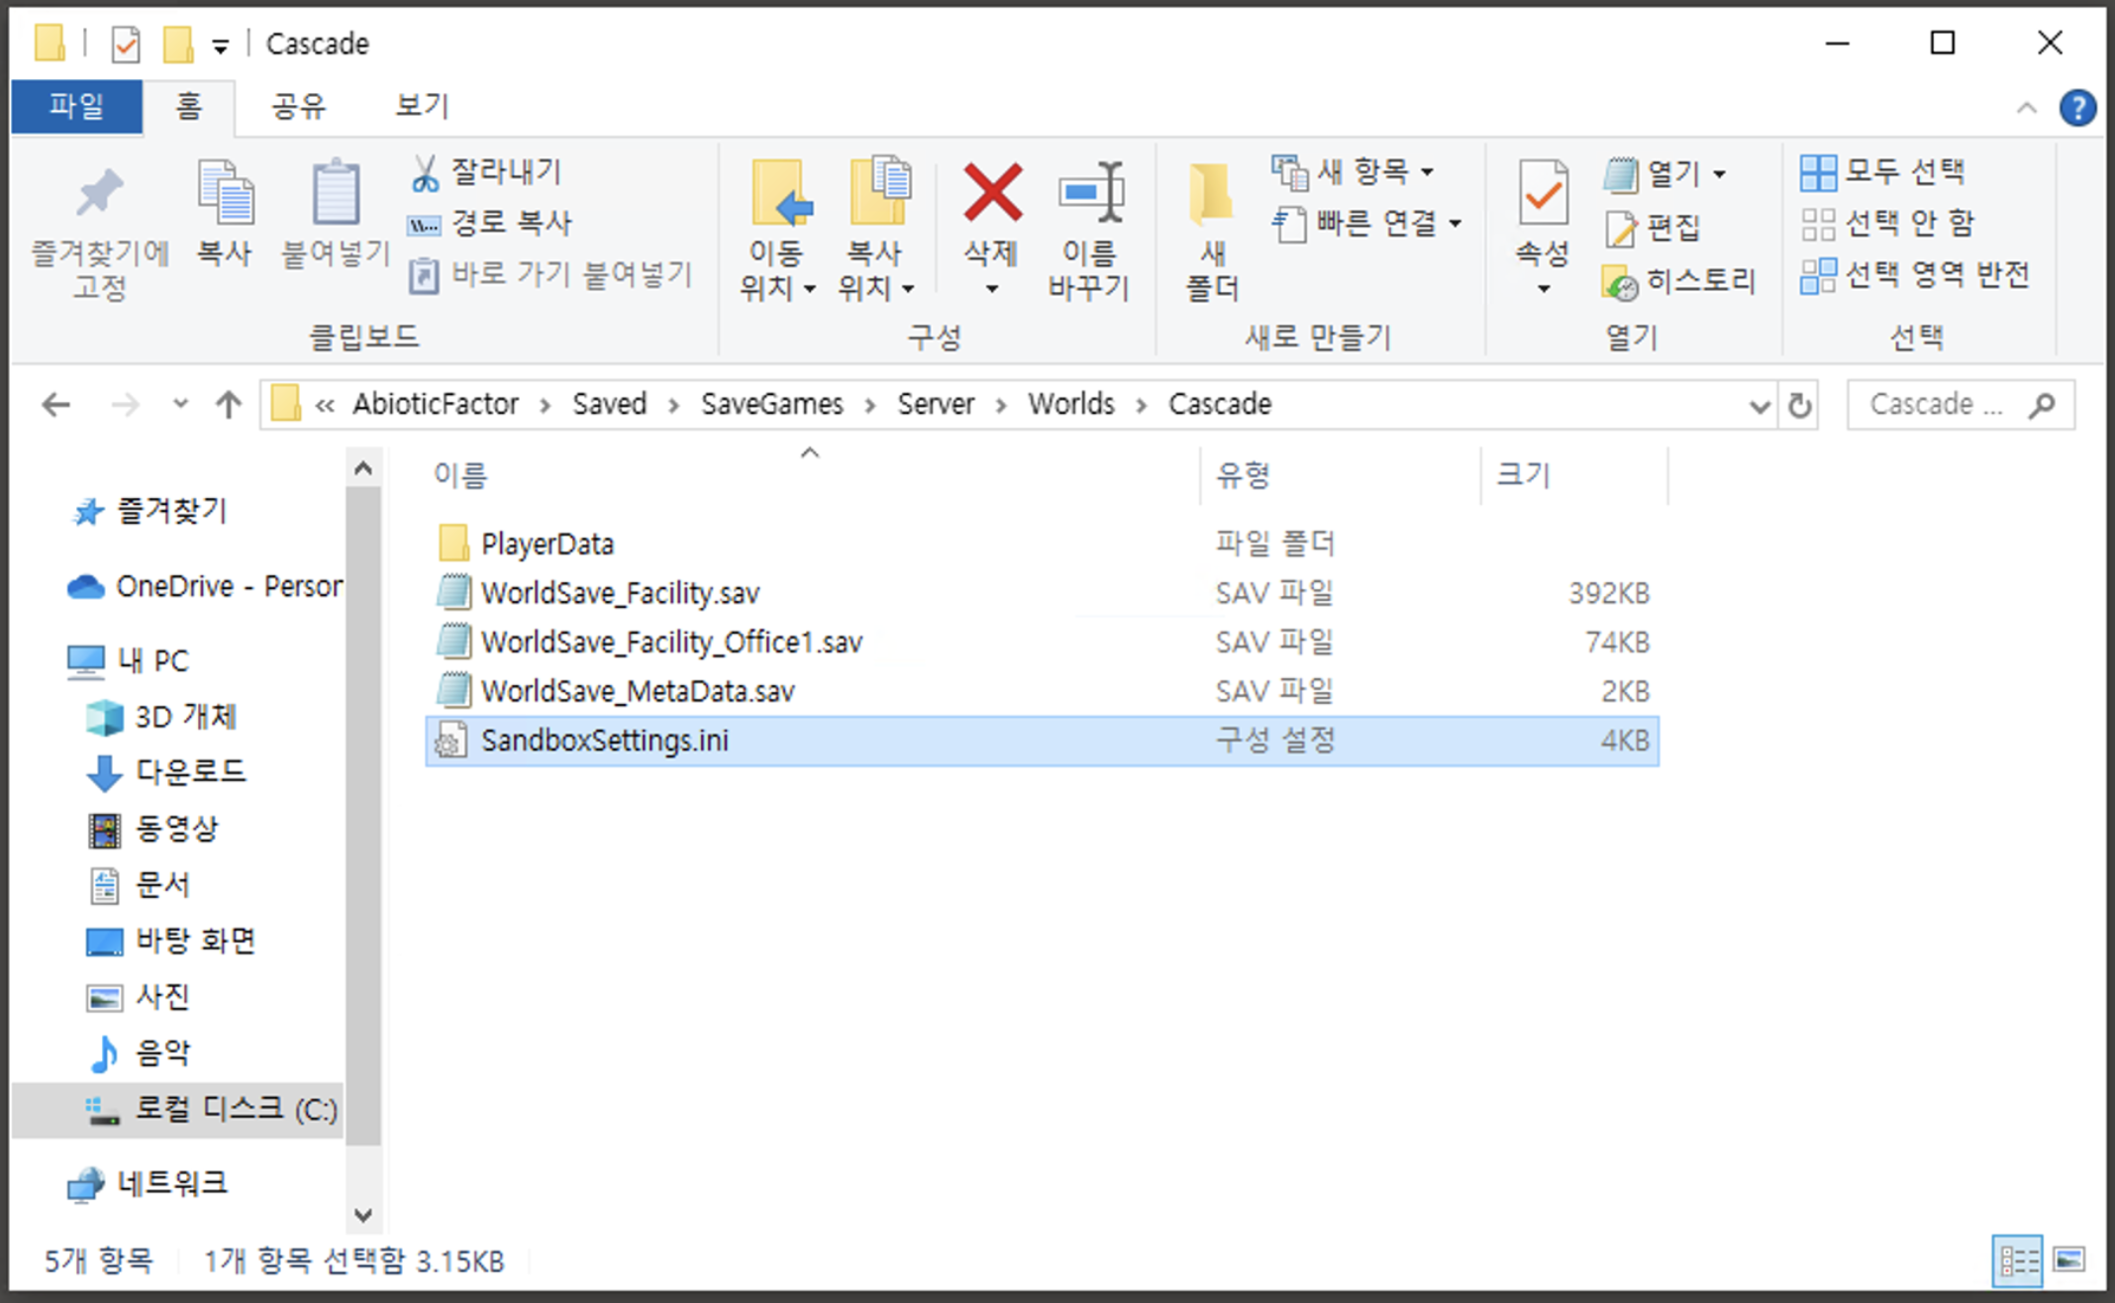This screenshot has height=1303, width=2115.
Task: Select WorldSave_Facility_Office1.sav
Action: [1042, 643]
